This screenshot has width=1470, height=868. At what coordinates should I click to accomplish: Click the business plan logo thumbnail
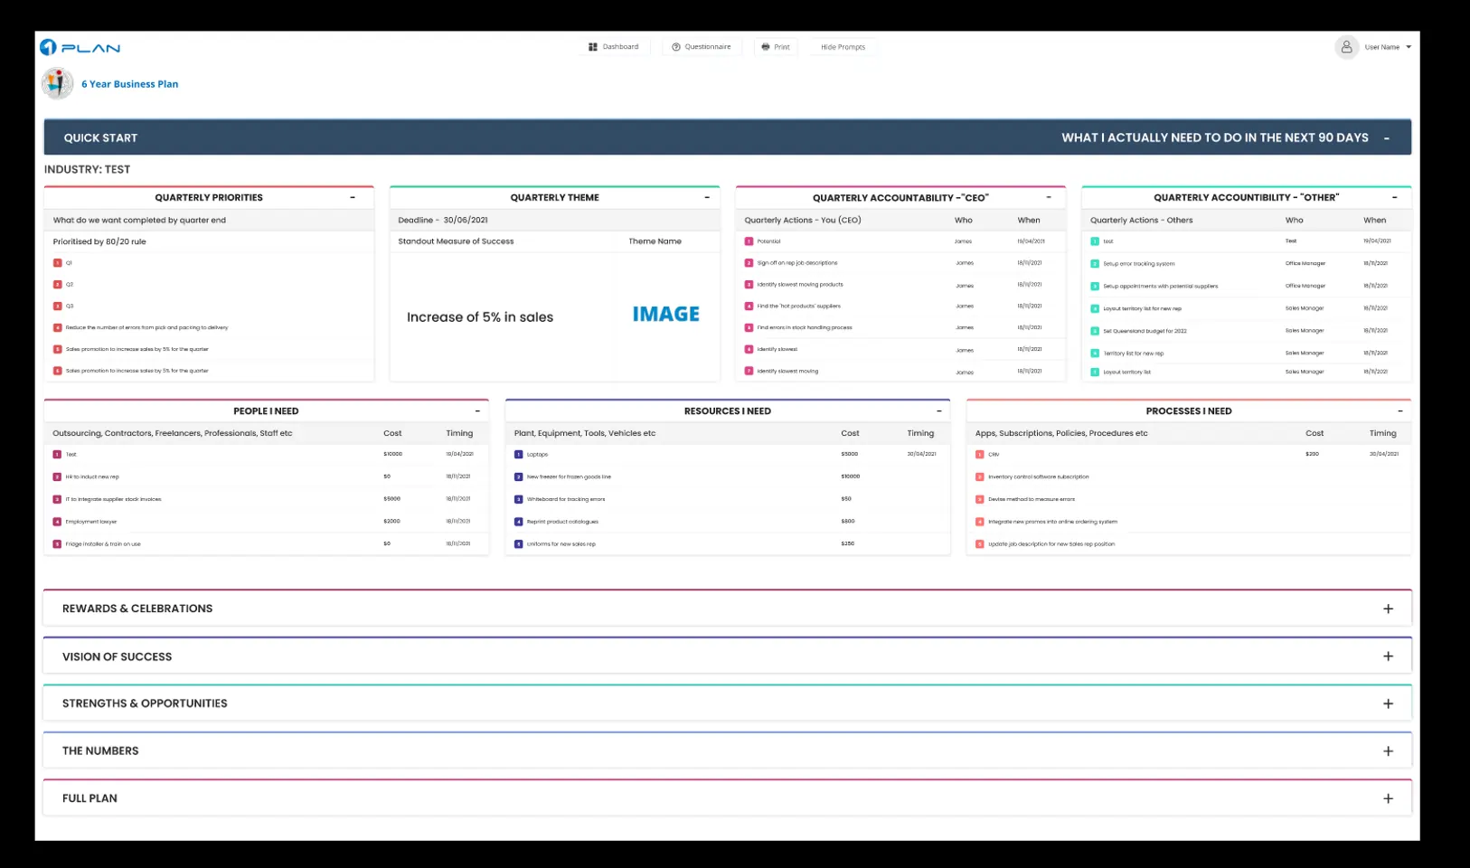[x=57, y=84]
